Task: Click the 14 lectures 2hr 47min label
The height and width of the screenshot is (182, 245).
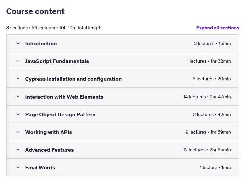Action: point(207,97)
